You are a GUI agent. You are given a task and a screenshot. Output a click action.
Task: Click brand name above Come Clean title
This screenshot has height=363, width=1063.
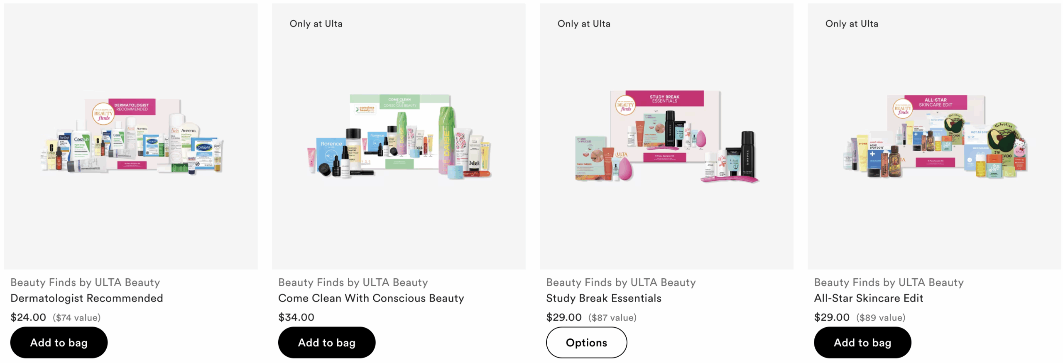click(x=353, y=282)
